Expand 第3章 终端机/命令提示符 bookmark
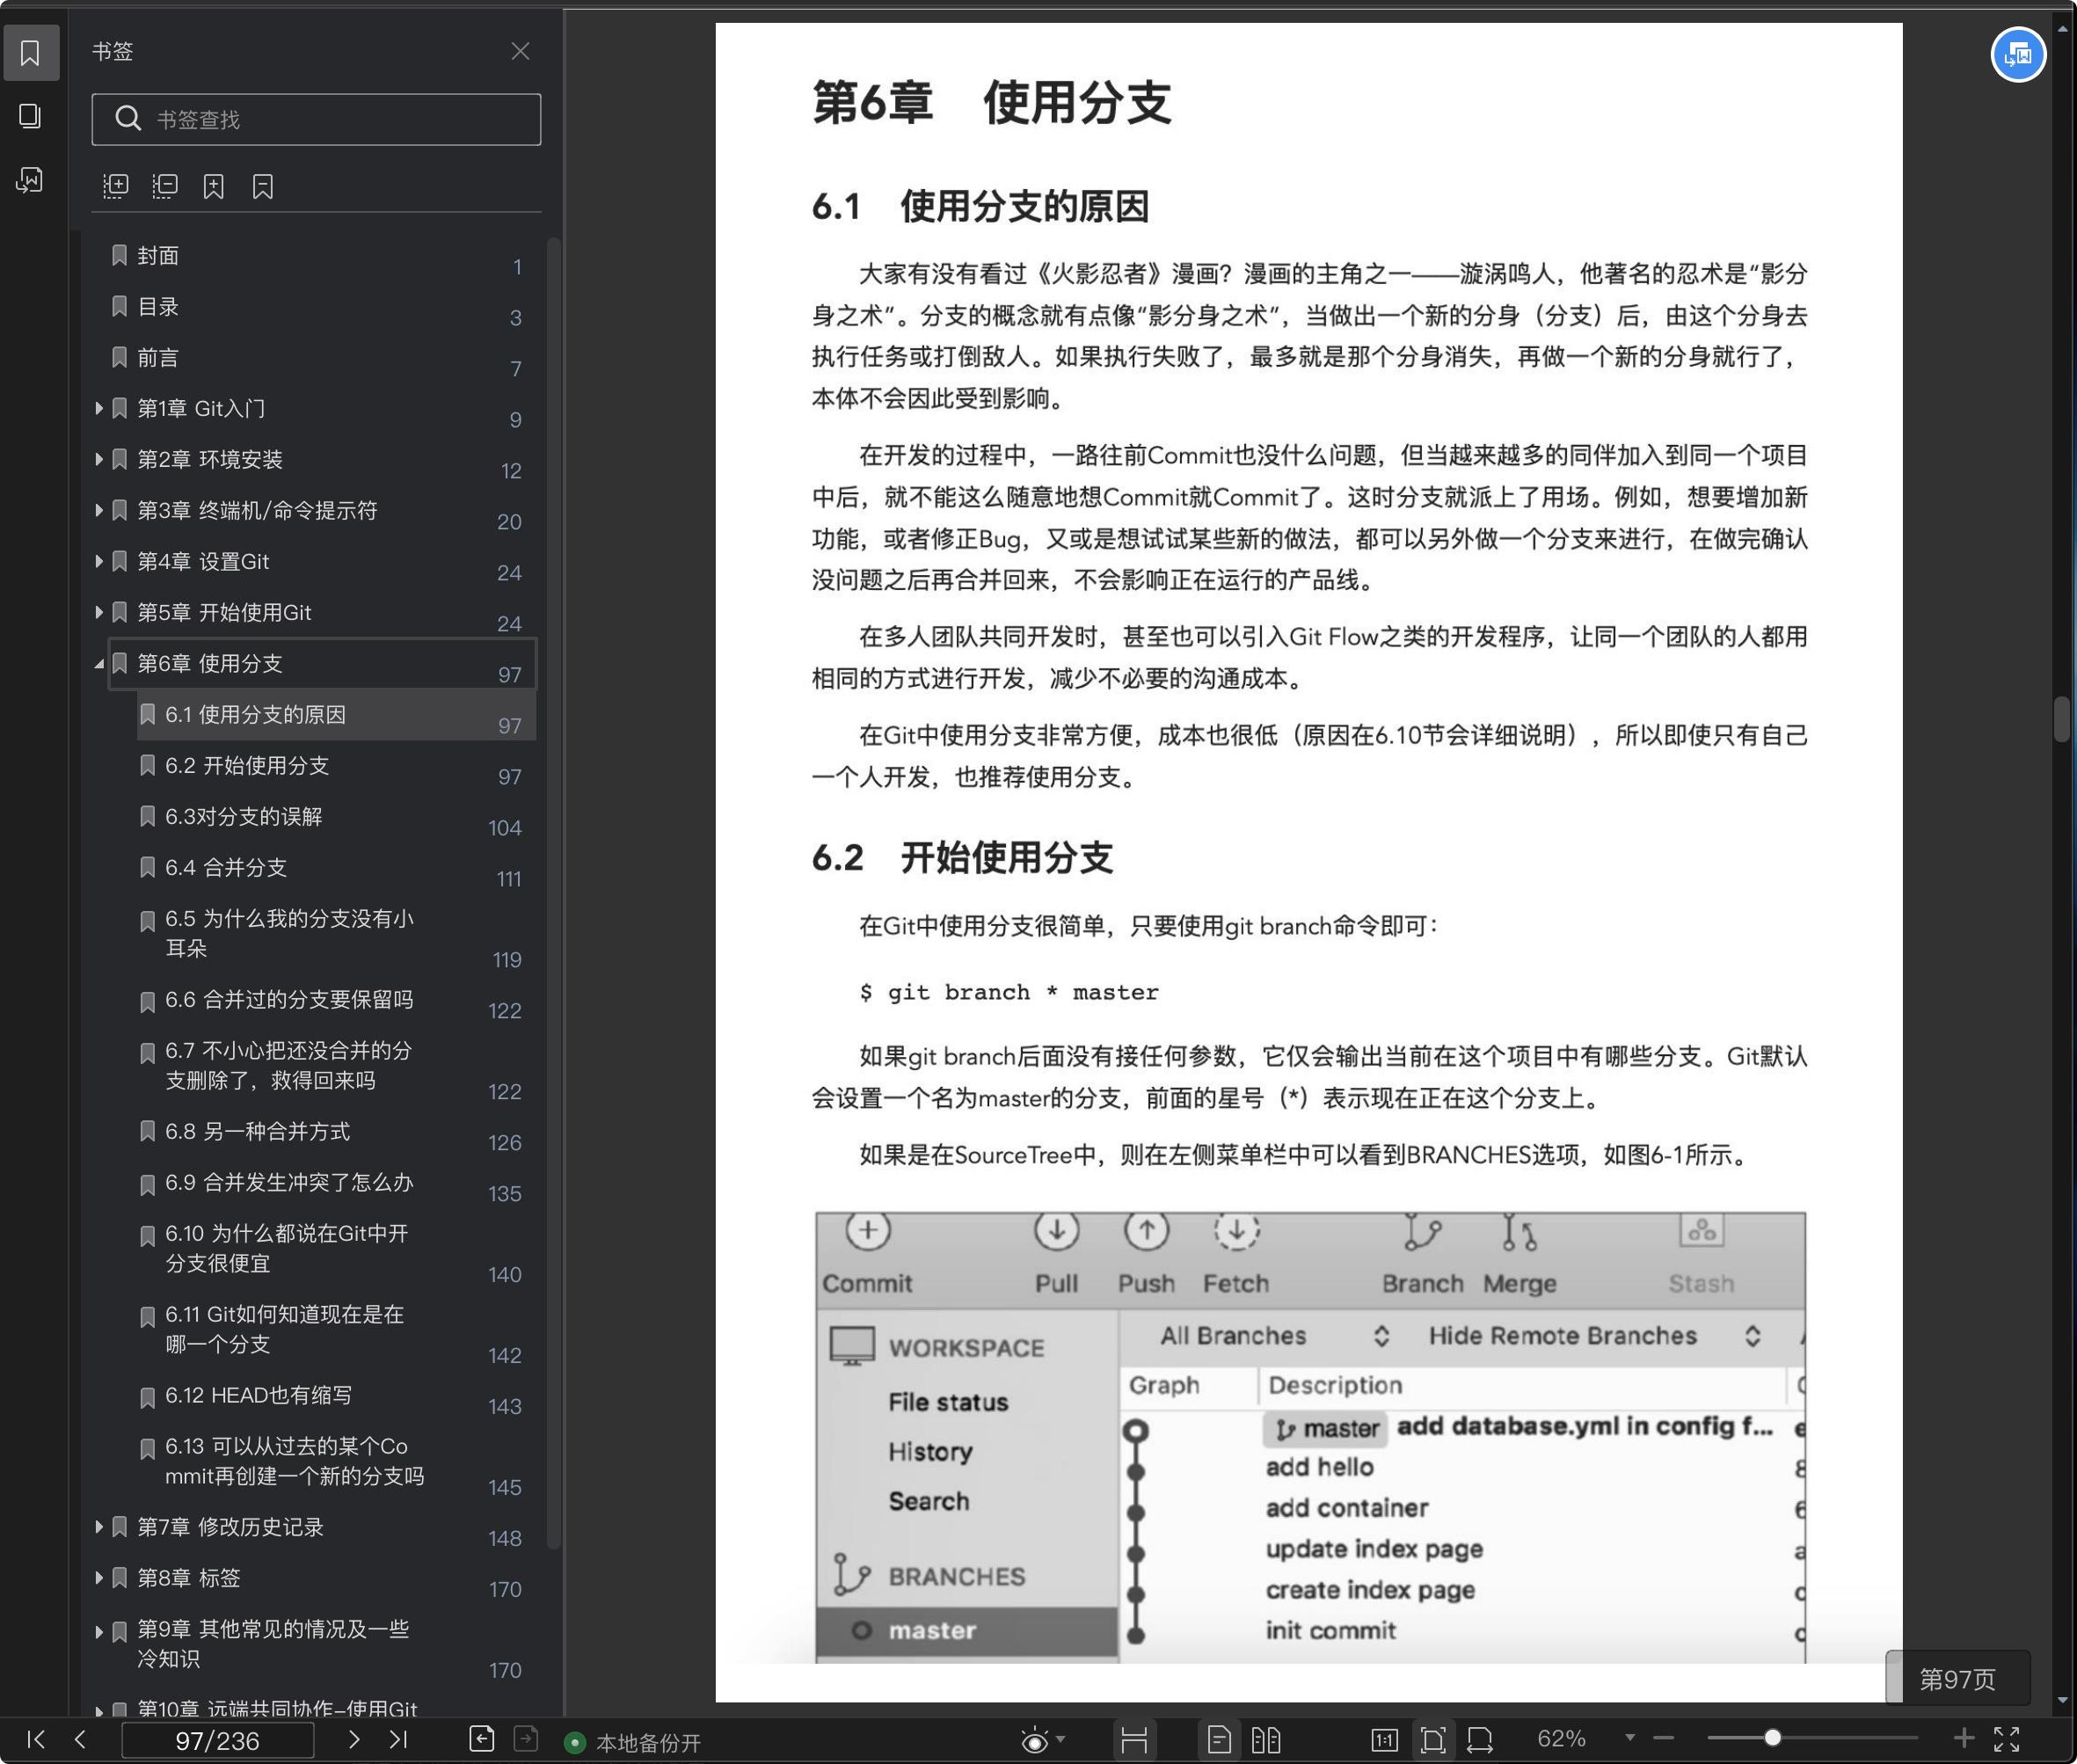Viewport: 2077px width, 1764px height. 99,510
